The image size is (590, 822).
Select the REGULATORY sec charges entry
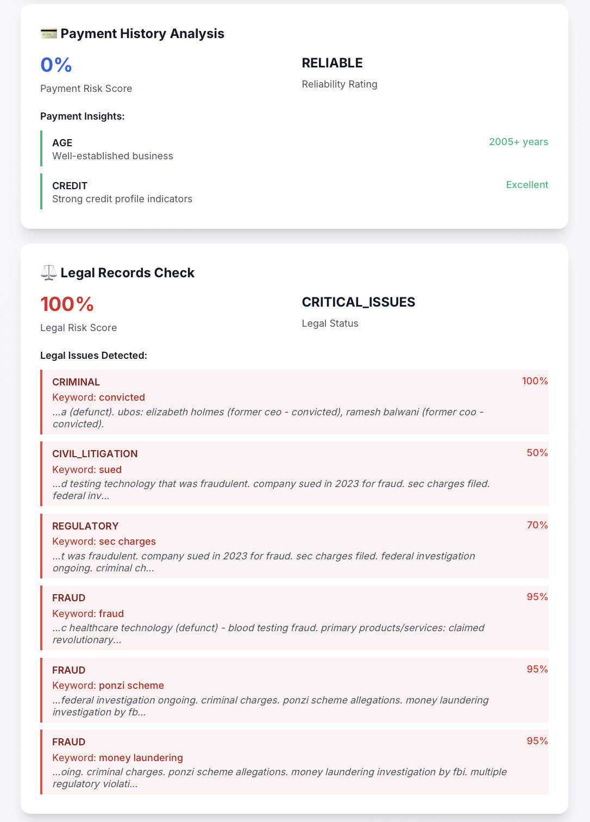coord(294,546)
